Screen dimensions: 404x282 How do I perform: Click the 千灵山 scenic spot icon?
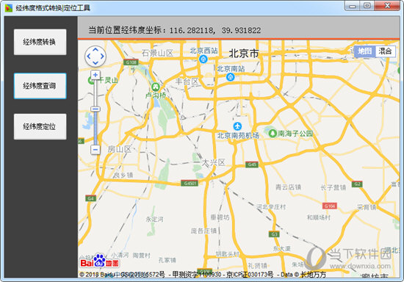(91, 80)
